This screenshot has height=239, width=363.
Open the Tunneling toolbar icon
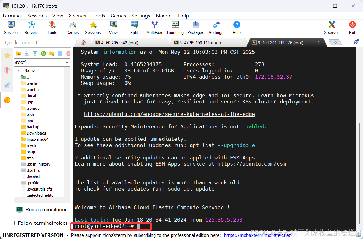[x=175, y=28]
